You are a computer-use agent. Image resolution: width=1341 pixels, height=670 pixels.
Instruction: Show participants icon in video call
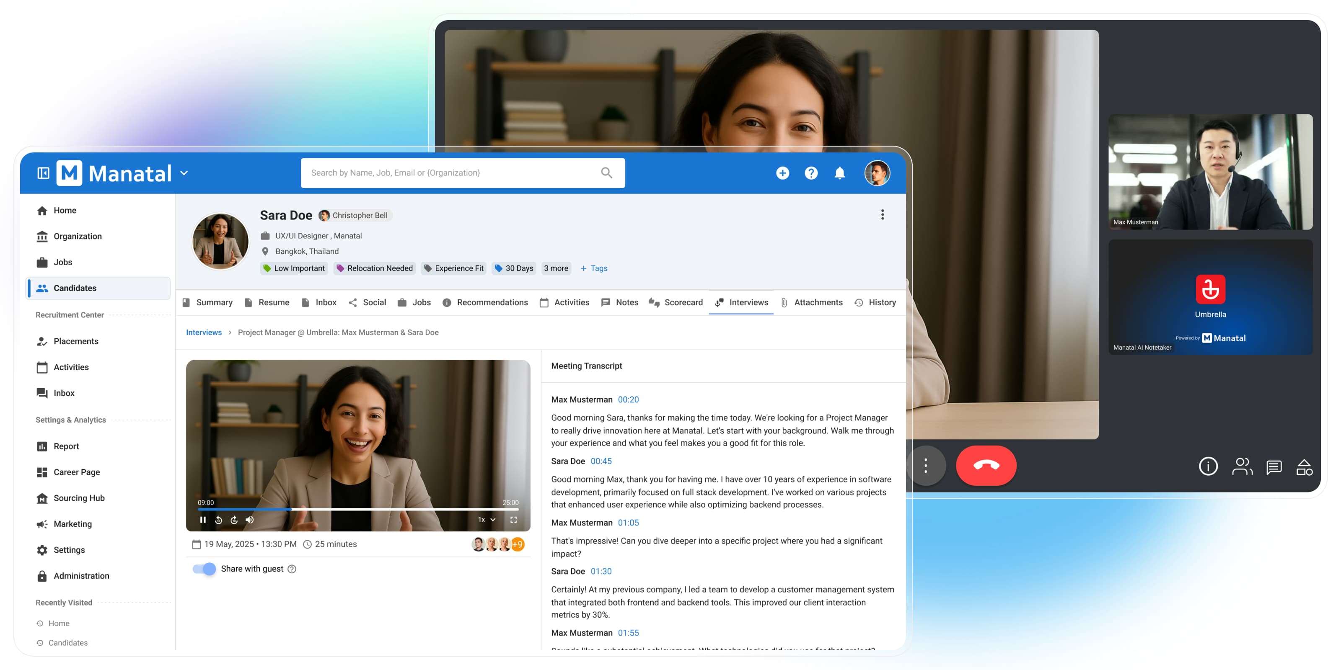coord(1242,466)
